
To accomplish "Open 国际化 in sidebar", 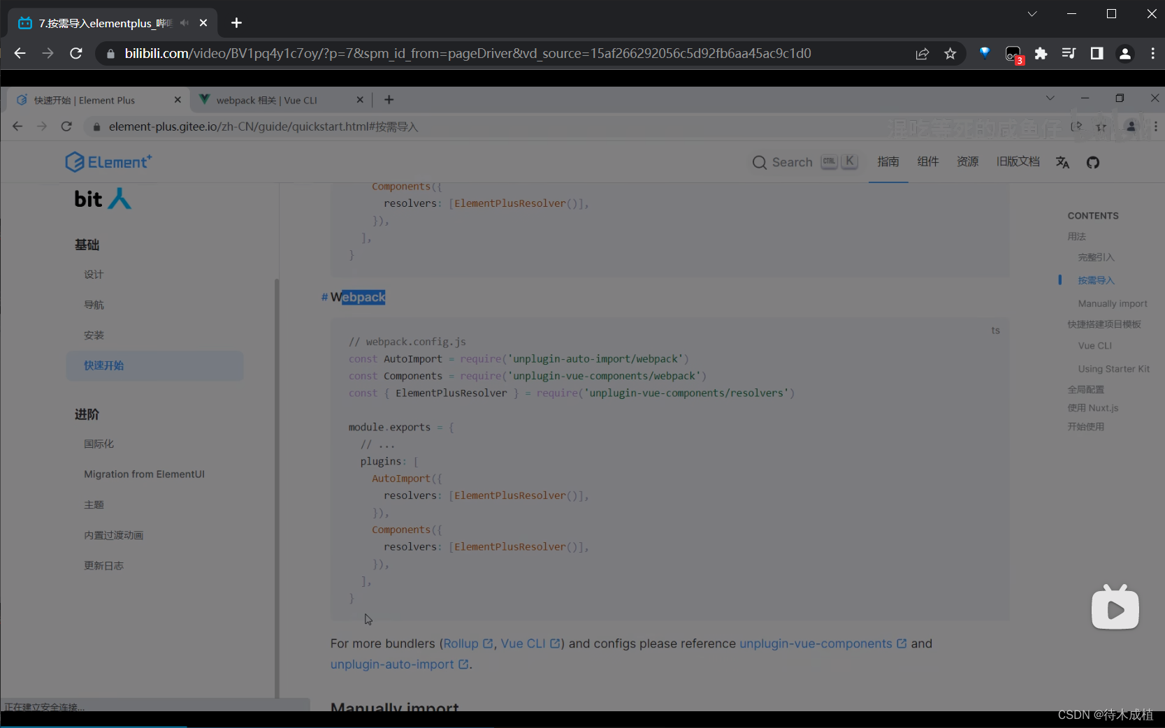I will [99, 444].
